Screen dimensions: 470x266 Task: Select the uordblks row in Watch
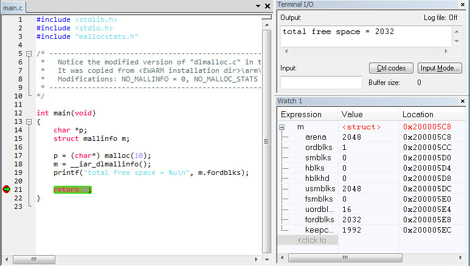tap(372, 210)
